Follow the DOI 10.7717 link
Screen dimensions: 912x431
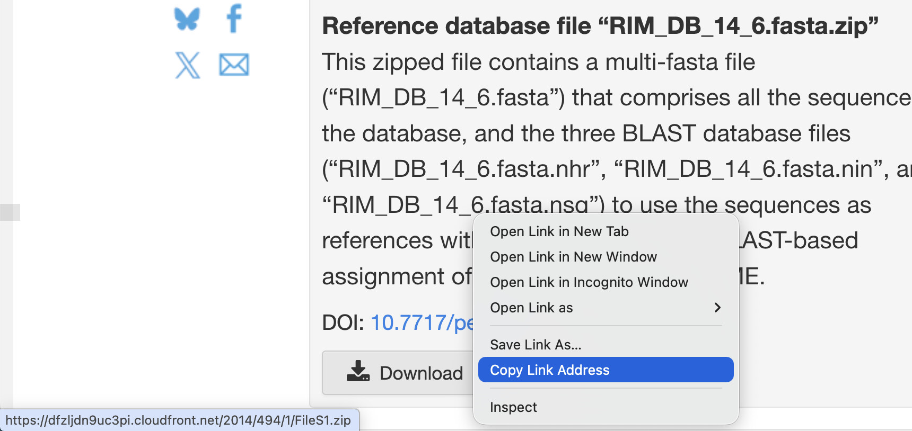(x=422, y=322)
